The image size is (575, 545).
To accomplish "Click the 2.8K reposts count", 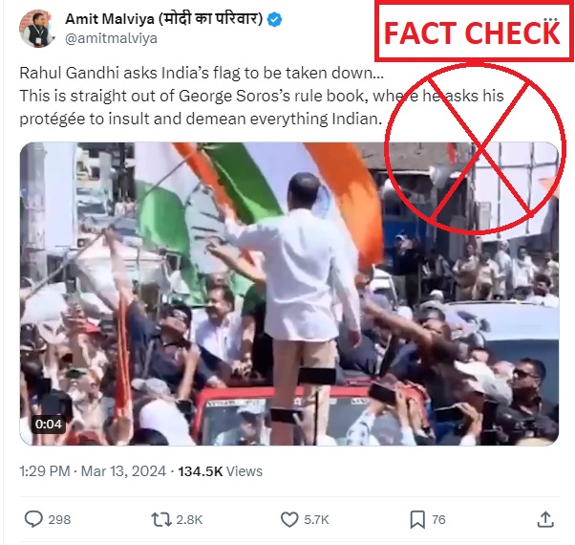I will click(189, 520).
